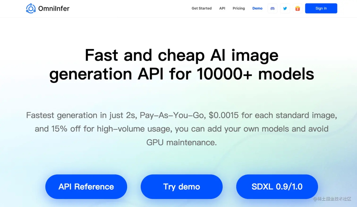Open the Discord community icon
Viewport: 357px width, 207px height.
(x=272, y=8)
